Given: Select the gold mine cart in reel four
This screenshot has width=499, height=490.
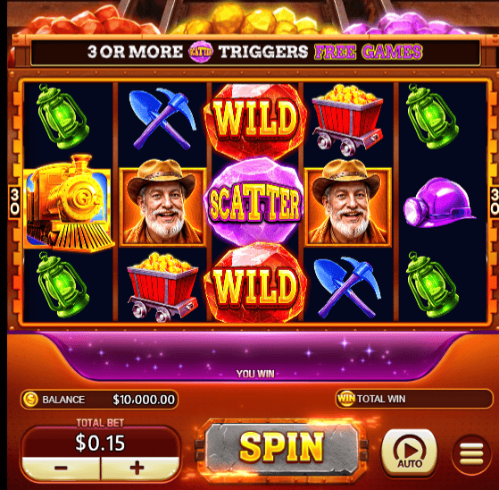Looking at the screenshot, I should tap(347, 120).
